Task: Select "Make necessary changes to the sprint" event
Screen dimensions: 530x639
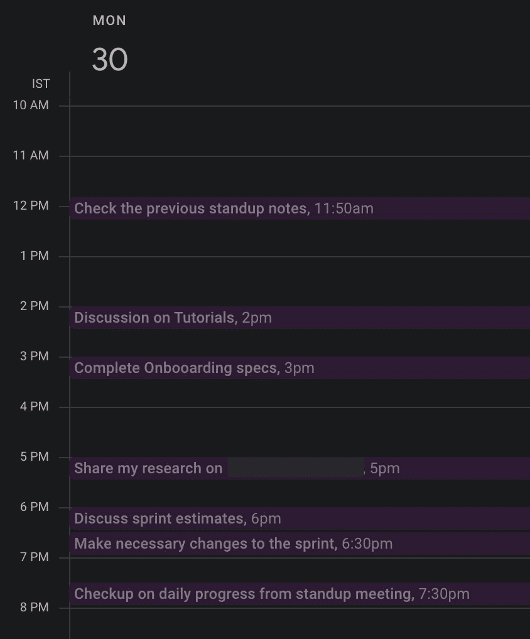Action: (x=207, y=544)
